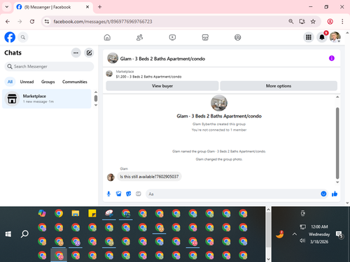Go back in the browser
This screenshot has width=350, height=262.
point(8,22)
